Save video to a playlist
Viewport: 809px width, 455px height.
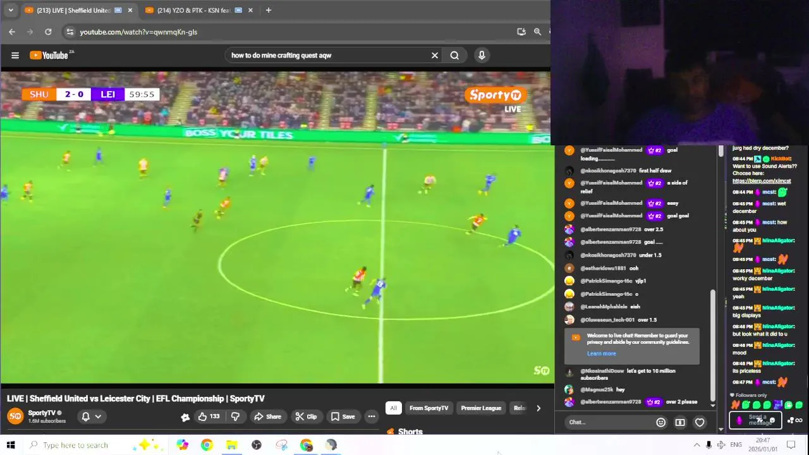click(343, 416)
